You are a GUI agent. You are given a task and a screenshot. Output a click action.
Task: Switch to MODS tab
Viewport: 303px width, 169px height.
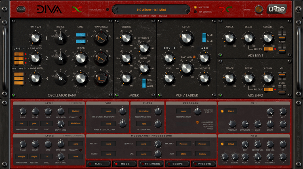125,164
